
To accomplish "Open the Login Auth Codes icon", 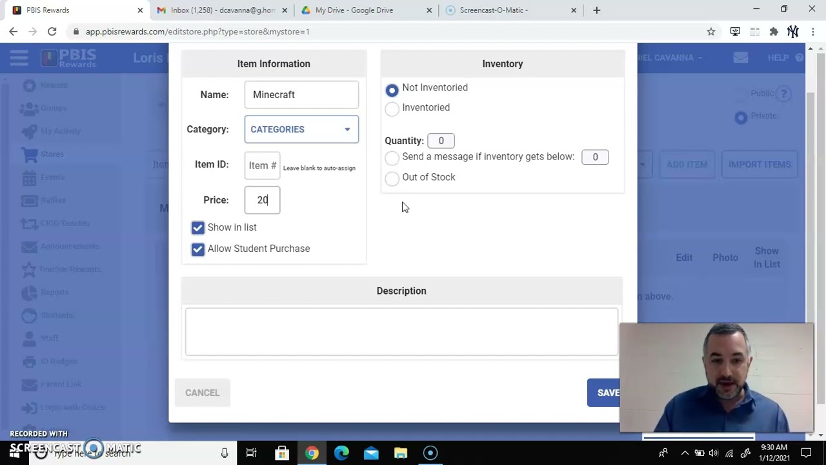I will [29, 408].
